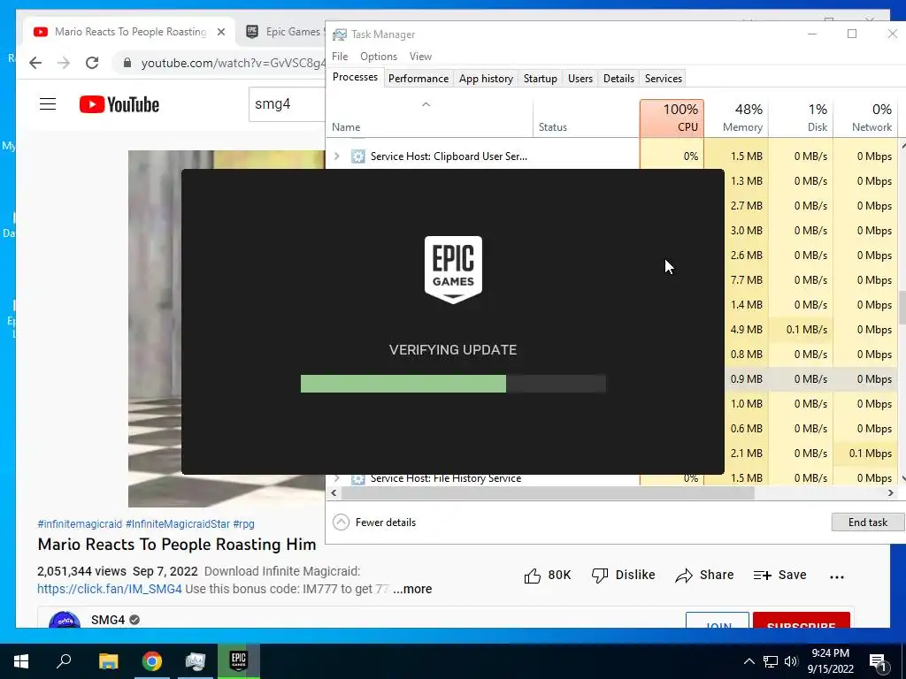Click the Clipboard User Service gear icon
Viewport: 906px width, 679px height.
(357, 156)
